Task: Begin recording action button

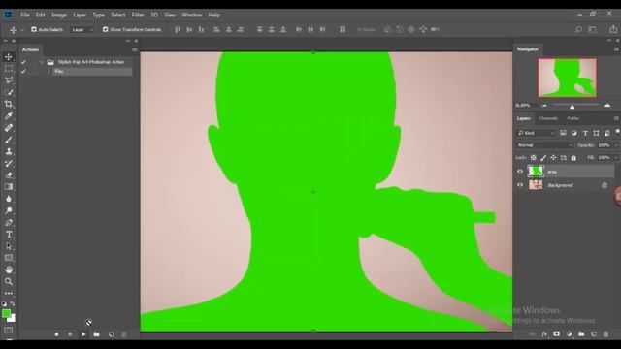Action: click(x=70, y=334)
